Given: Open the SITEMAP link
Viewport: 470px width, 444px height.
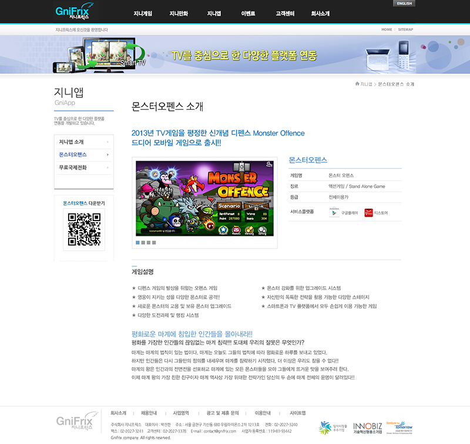Looking at the screenshot, I should pos(405,29).
